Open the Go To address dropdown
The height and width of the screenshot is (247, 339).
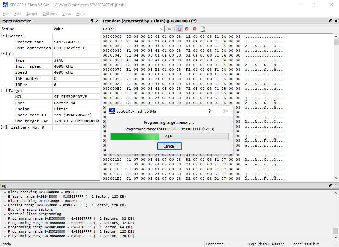pos(162,29)
